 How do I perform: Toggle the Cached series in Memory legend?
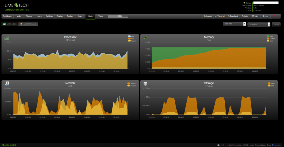pos(271,39)
